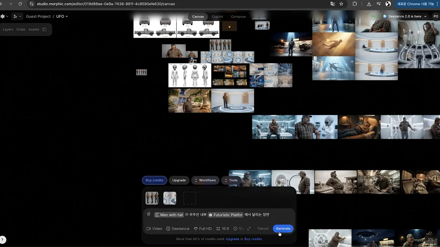Image resolution: width=440 pixels, height=247 pixels.
Task: Open the clock duration selector
Action: coord(238,228)
